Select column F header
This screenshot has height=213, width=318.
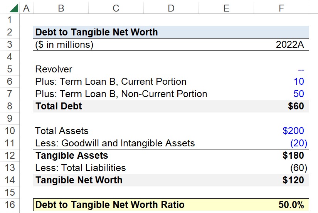pos(281,8)
